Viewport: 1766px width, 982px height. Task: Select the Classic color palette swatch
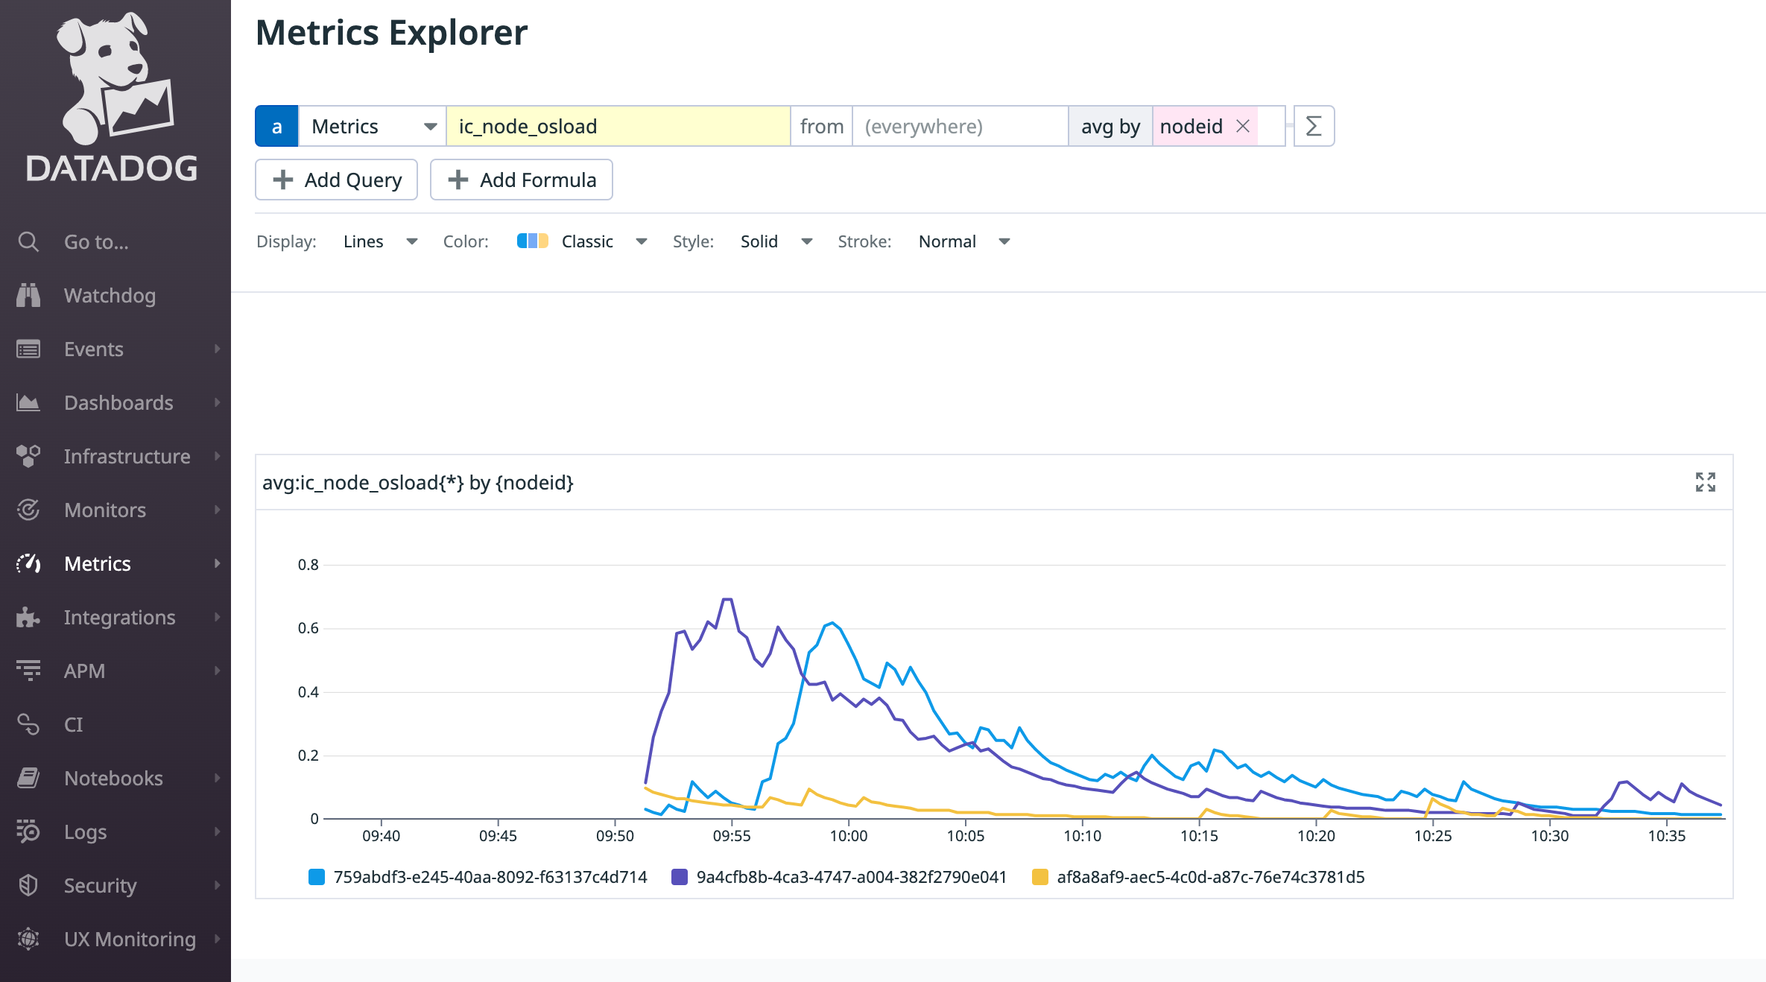(531, 241)
